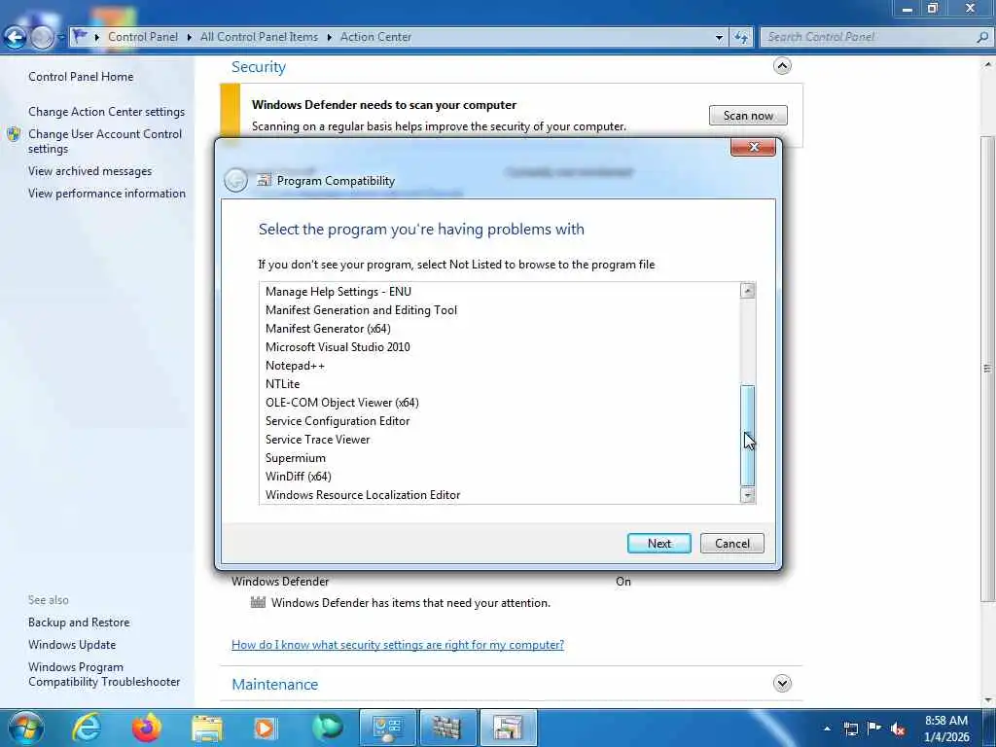The width and height of the screenshot is (996, 747).
Task: Launch Windows Media Player from taskbar
Action: tap(265, 728)
